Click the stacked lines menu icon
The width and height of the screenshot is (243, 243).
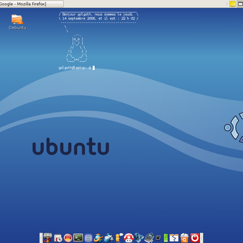88,238
